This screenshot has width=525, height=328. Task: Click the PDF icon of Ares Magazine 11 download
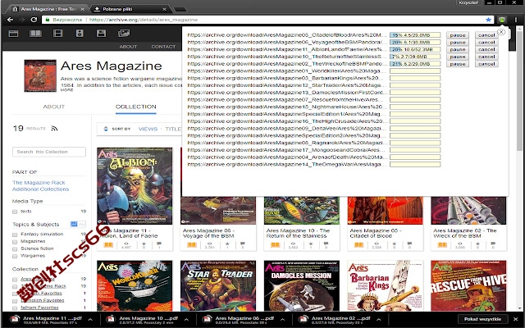[15, 319]
